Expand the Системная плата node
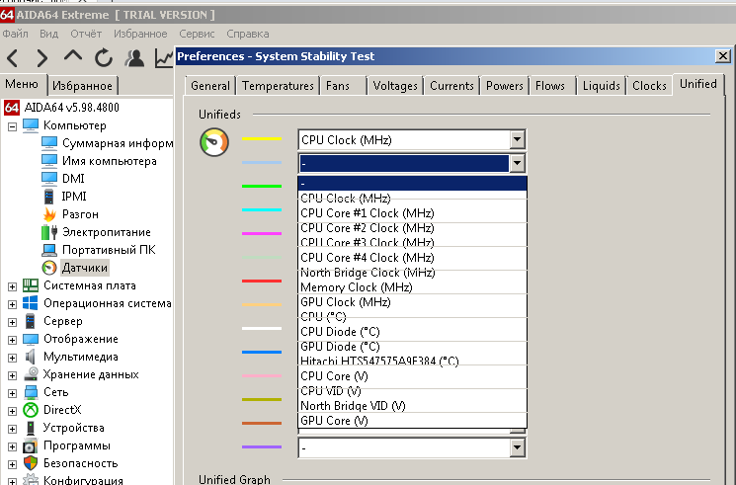 [x=12, y=286]
